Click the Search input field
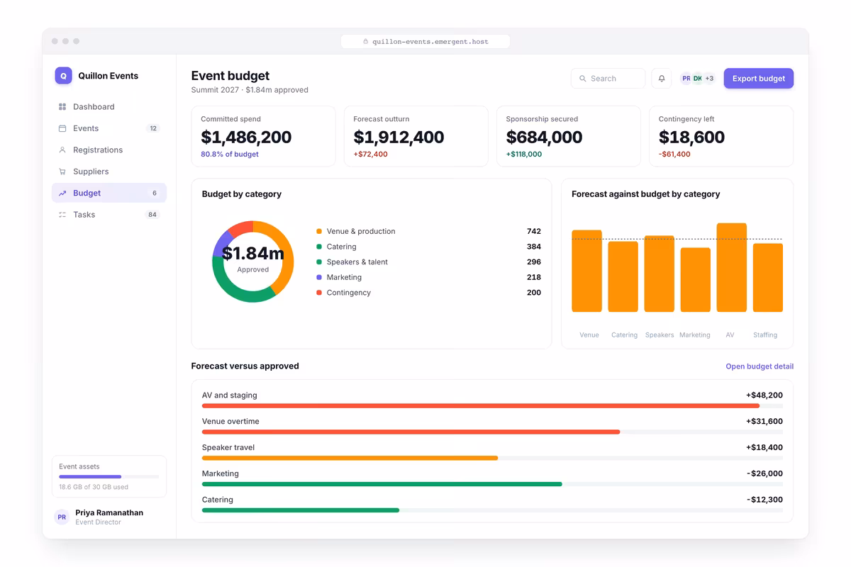 [x=608, y=79]
